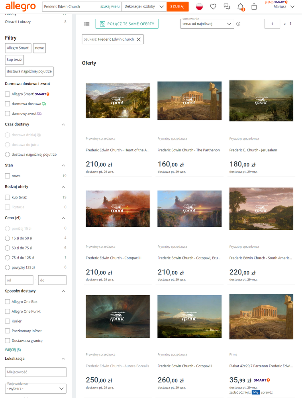Open favorites heart icon
Viewport: 302px width, 398px height.
pyautogui.click(x=213, y=7)
